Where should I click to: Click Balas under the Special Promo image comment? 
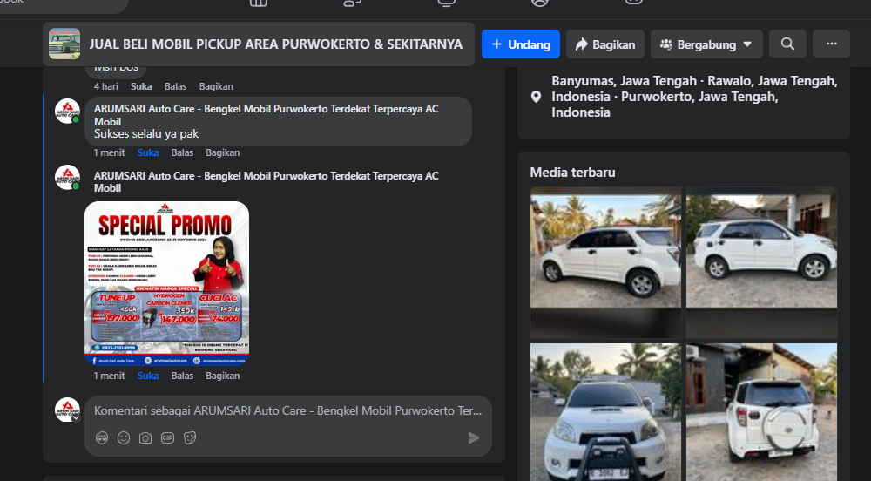[182, 376]
